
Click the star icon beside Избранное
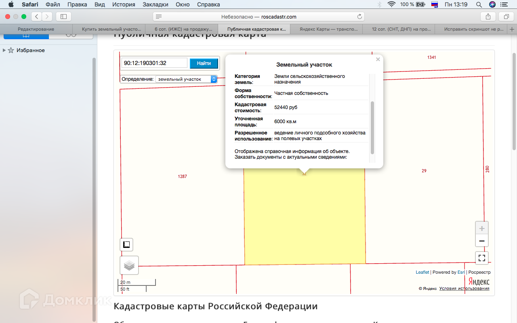[11, 50]
